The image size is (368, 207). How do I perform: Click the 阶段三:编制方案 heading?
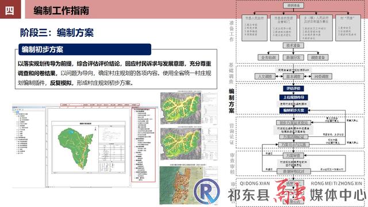tap(57, 32)
